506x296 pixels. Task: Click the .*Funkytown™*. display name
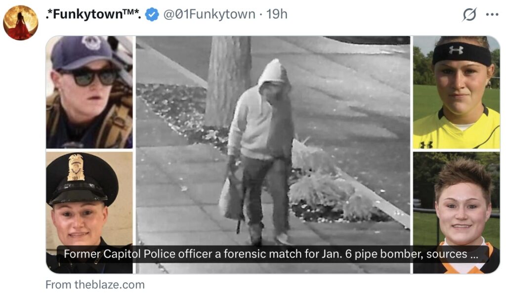93,14
